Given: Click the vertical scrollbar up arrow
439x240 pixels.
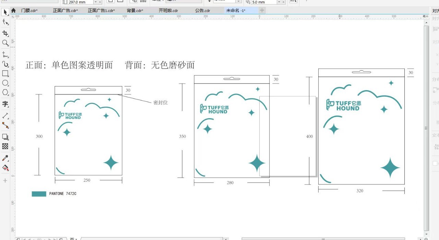Looking at the screenshot, I should click(x=426, y=22).
